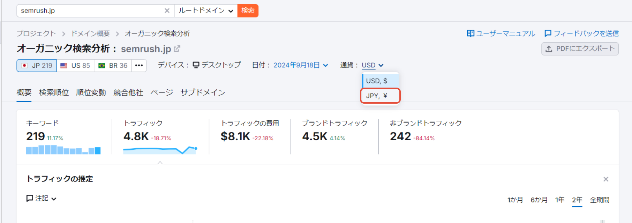Clear the semrush.jp search field
The height and width of the screenshot is (223, 632).
point(167,11)
